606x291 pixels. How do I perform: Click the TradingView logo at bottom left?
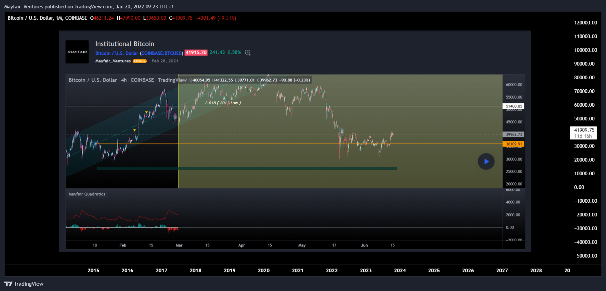coord(24,284)
